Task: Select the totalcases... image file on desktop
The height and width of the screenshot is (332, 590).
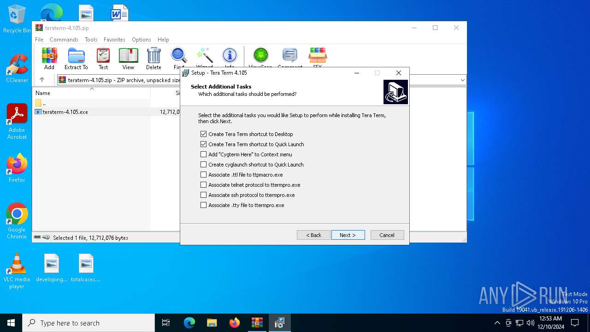Action: (86, 268)
